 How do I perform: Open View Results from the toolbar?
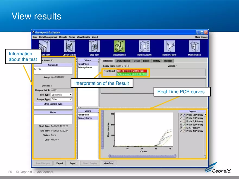(x=119, y=47)
